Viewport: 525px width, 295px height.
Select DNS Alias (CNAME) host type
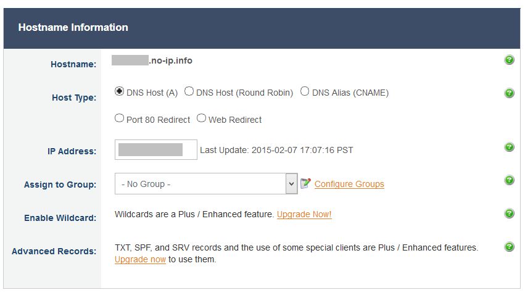[x=305, y=92]
